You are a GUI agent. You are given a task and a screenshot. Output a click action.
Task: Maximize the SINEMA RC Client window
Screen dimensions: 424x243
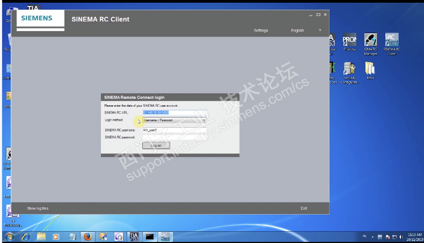click(x=318, y=14)
